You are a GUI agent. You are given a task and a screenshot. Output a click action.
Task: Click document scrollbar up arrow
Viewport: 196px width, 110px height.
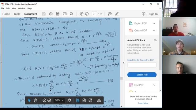tap(121, 19)
